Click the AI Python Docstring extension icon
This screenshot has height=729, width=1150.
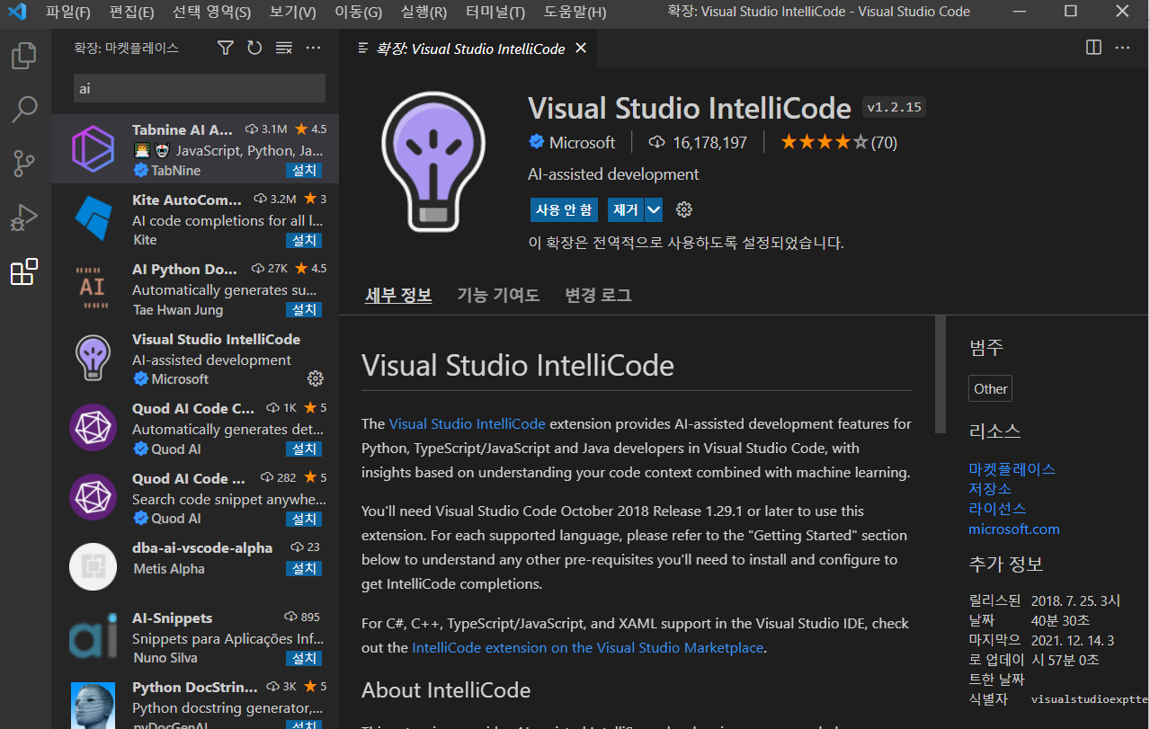93,288
